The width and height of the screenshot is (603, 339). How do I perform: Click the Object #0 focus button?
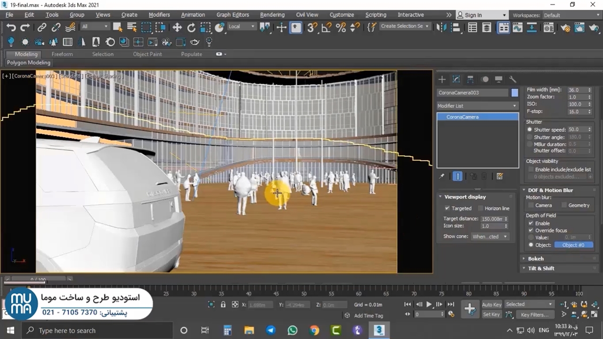pos(573,245)
